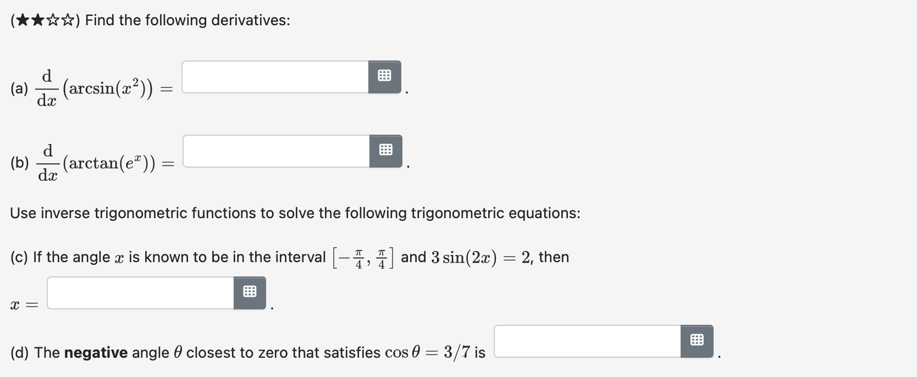Open equation editor for the arctan(e^x) answer
Image resolution: width=917 pixels, height=377 pixels.
pyautogui.click(x=385, y=151)
